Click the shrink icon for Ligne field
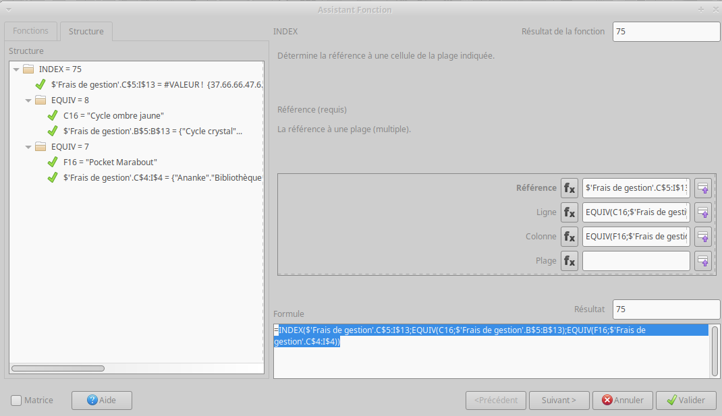The width and height of the screenshot is (722, 416). 703,212
